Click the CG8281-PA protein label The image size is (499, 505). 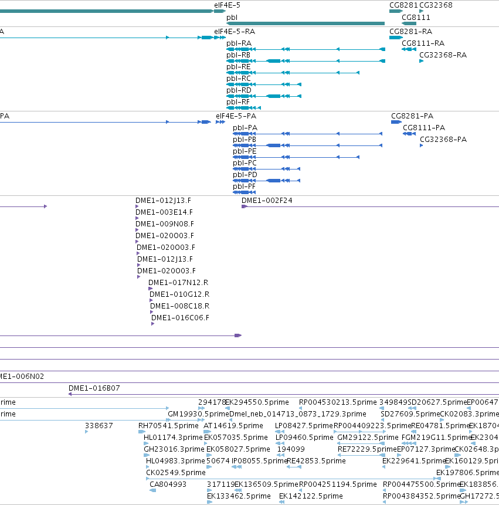point(412,116)
